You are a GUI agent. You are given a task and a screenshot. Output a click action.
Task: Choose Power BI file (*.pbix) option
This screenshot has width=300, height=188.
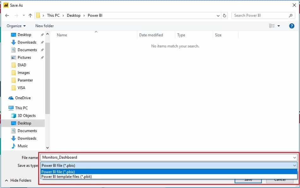[x=169, y=172]
